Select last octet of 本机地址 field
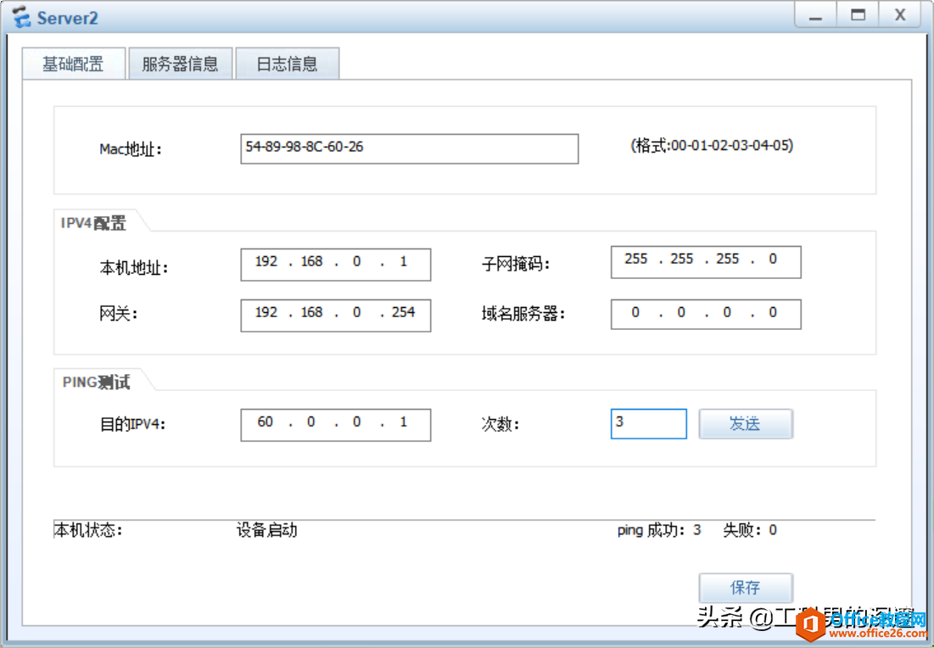This screenshot has height=648, width=934. click(x=404, y=262)
